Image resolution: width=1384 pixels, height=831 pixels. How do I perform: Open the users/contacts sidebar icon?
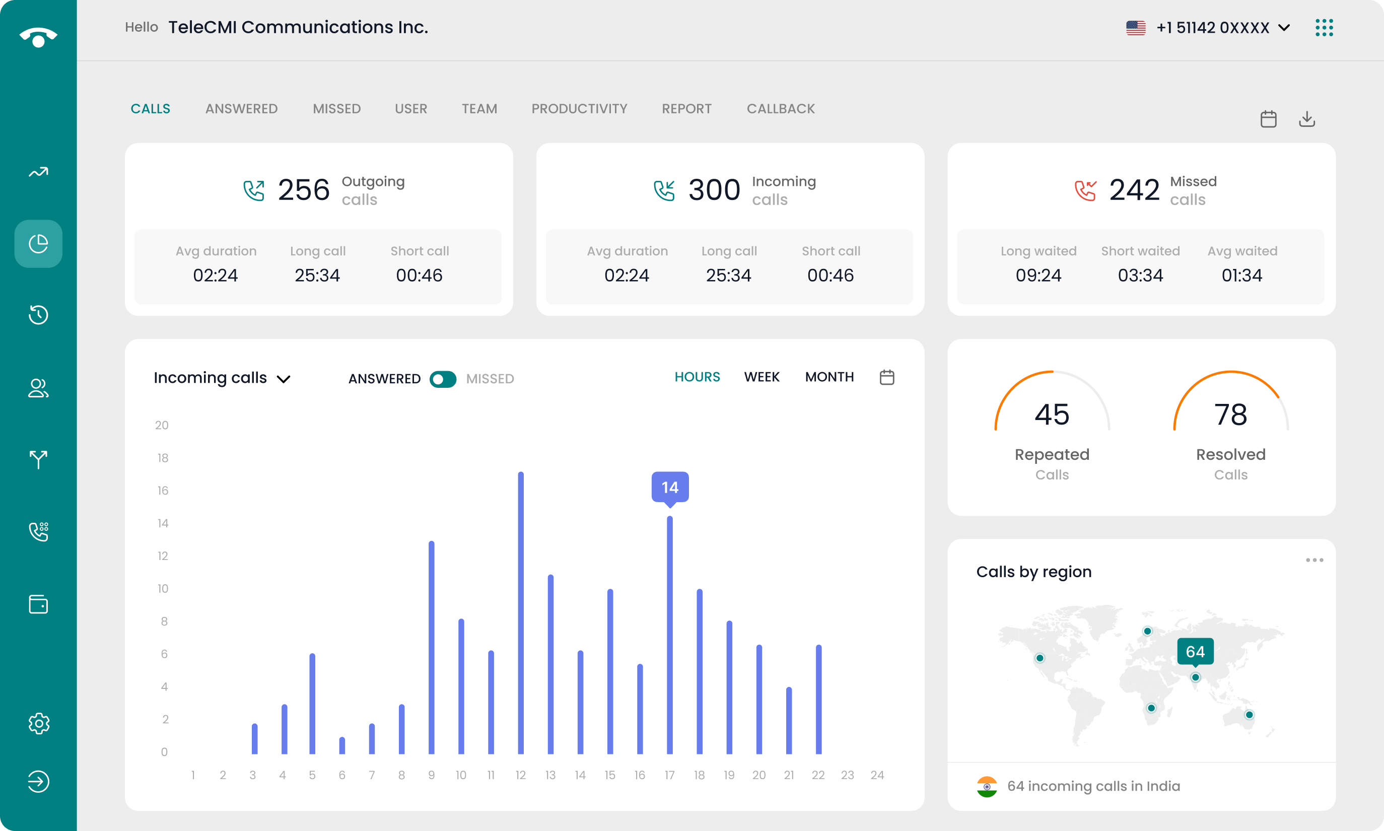point(38,387)
